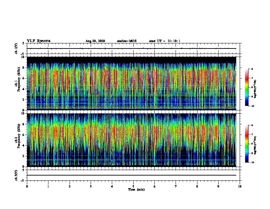Click the '-10' label on ch.2 colorbar

pos(252,163)
